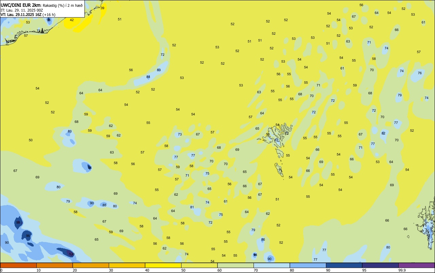Click the '82' humidity value on the map
The image size is (435, 273).
click(x=383, y=133)
